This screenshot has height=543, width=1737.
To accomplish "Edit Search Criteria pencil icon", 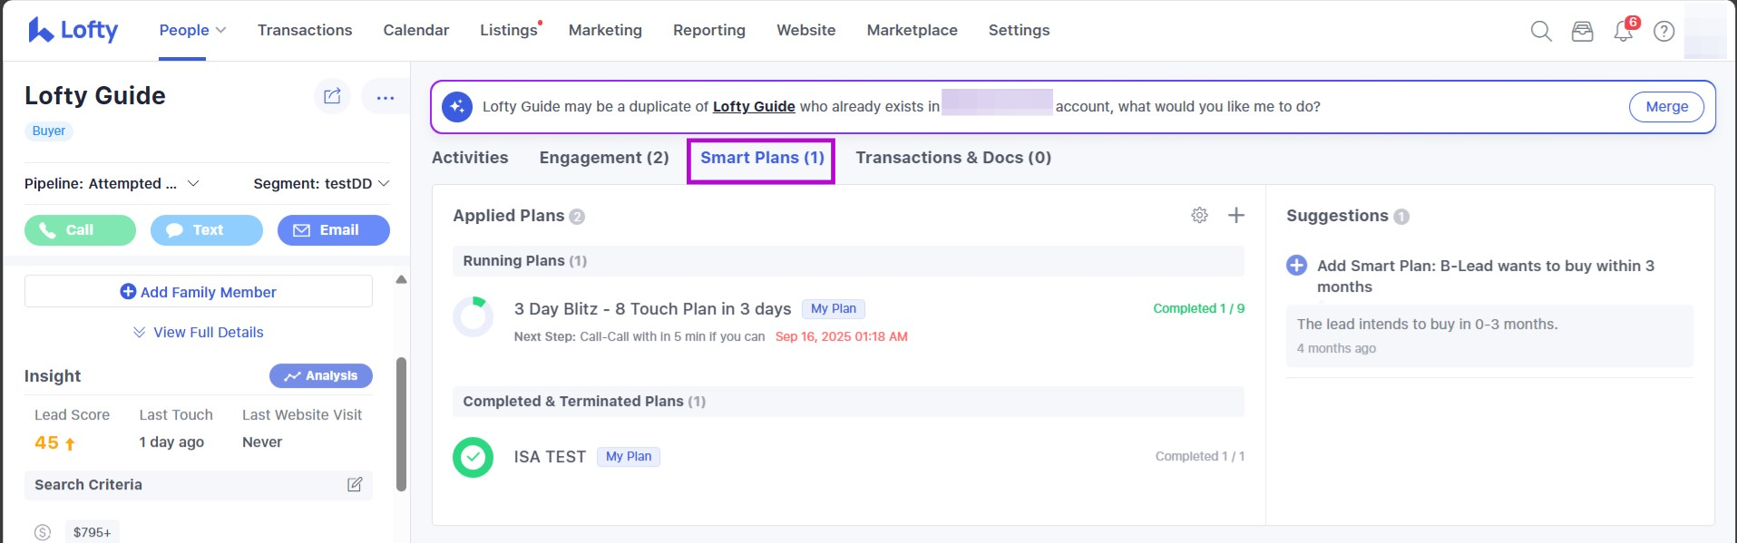I will (355, 485).
